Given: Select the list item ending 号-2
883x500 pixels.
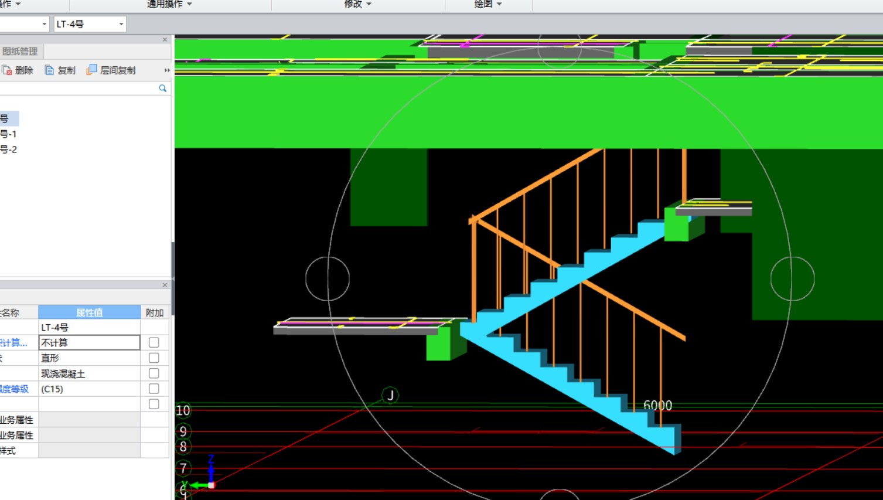Looking at the screenshot, I should tap(9, 149).
